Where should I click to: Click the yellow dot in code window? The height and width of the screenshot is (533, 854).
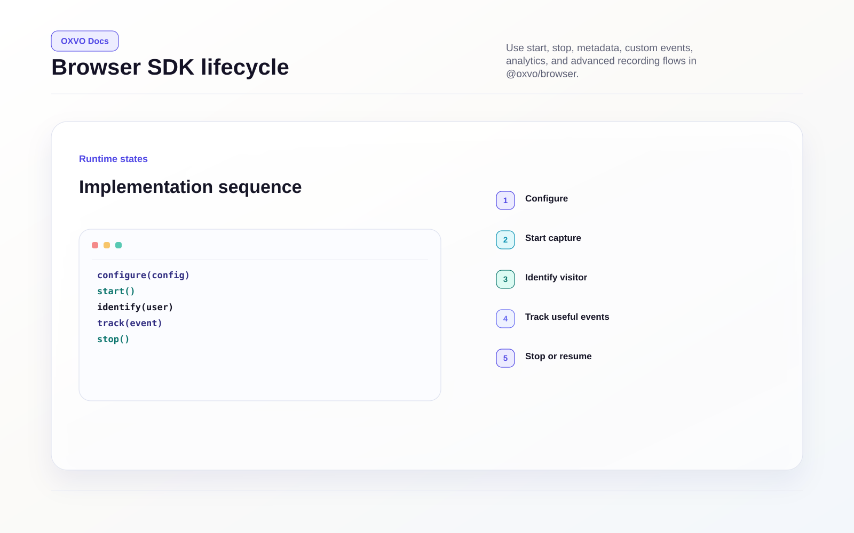(x=107, y=245)
